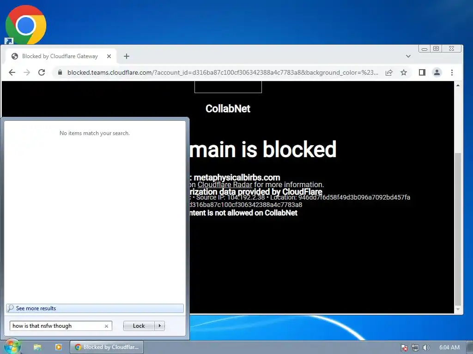Screen dimensions: 473x354
Task: Expand the shutdown options arrow beside Lock
Action: (159, 326)
